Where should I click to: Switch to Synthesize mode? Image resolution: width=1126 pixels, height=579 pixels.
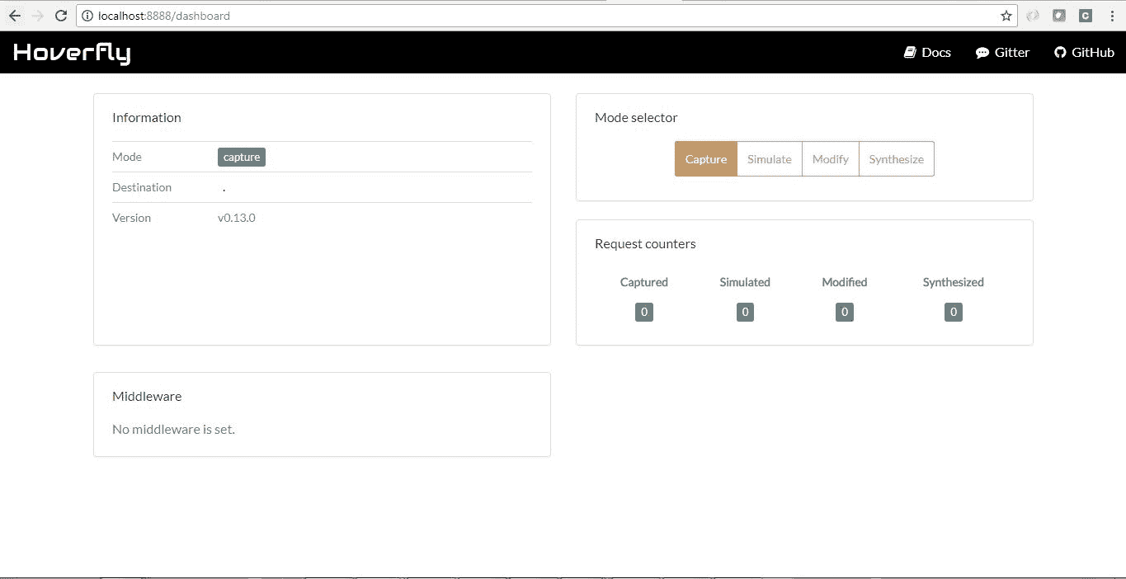coord(897,159)
